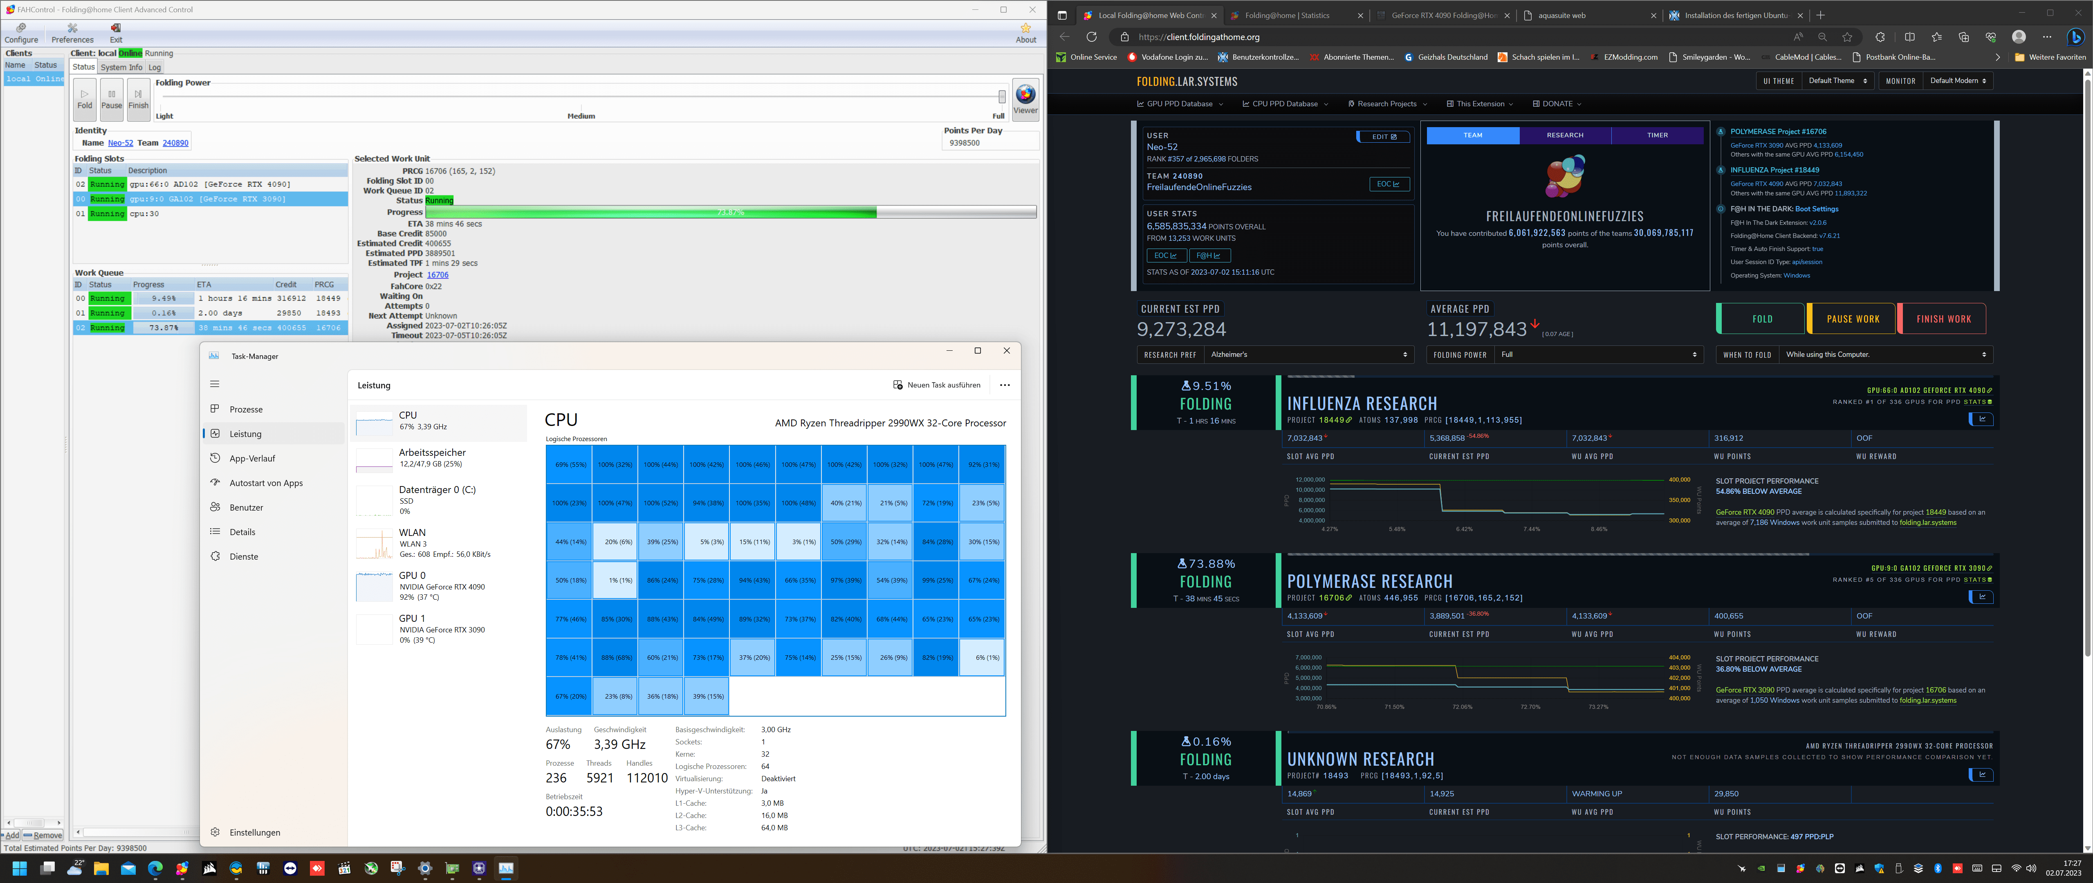2093x883 pixels.
Task: Switch to Log tab in FAHControl
Action: [155, 67]
